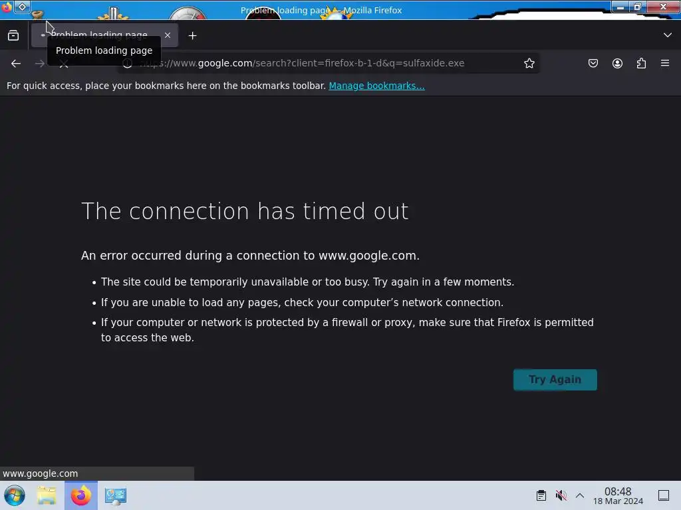Click the site information icon in address bar
This screenshot has width=681, height=510.
[127, 63]
